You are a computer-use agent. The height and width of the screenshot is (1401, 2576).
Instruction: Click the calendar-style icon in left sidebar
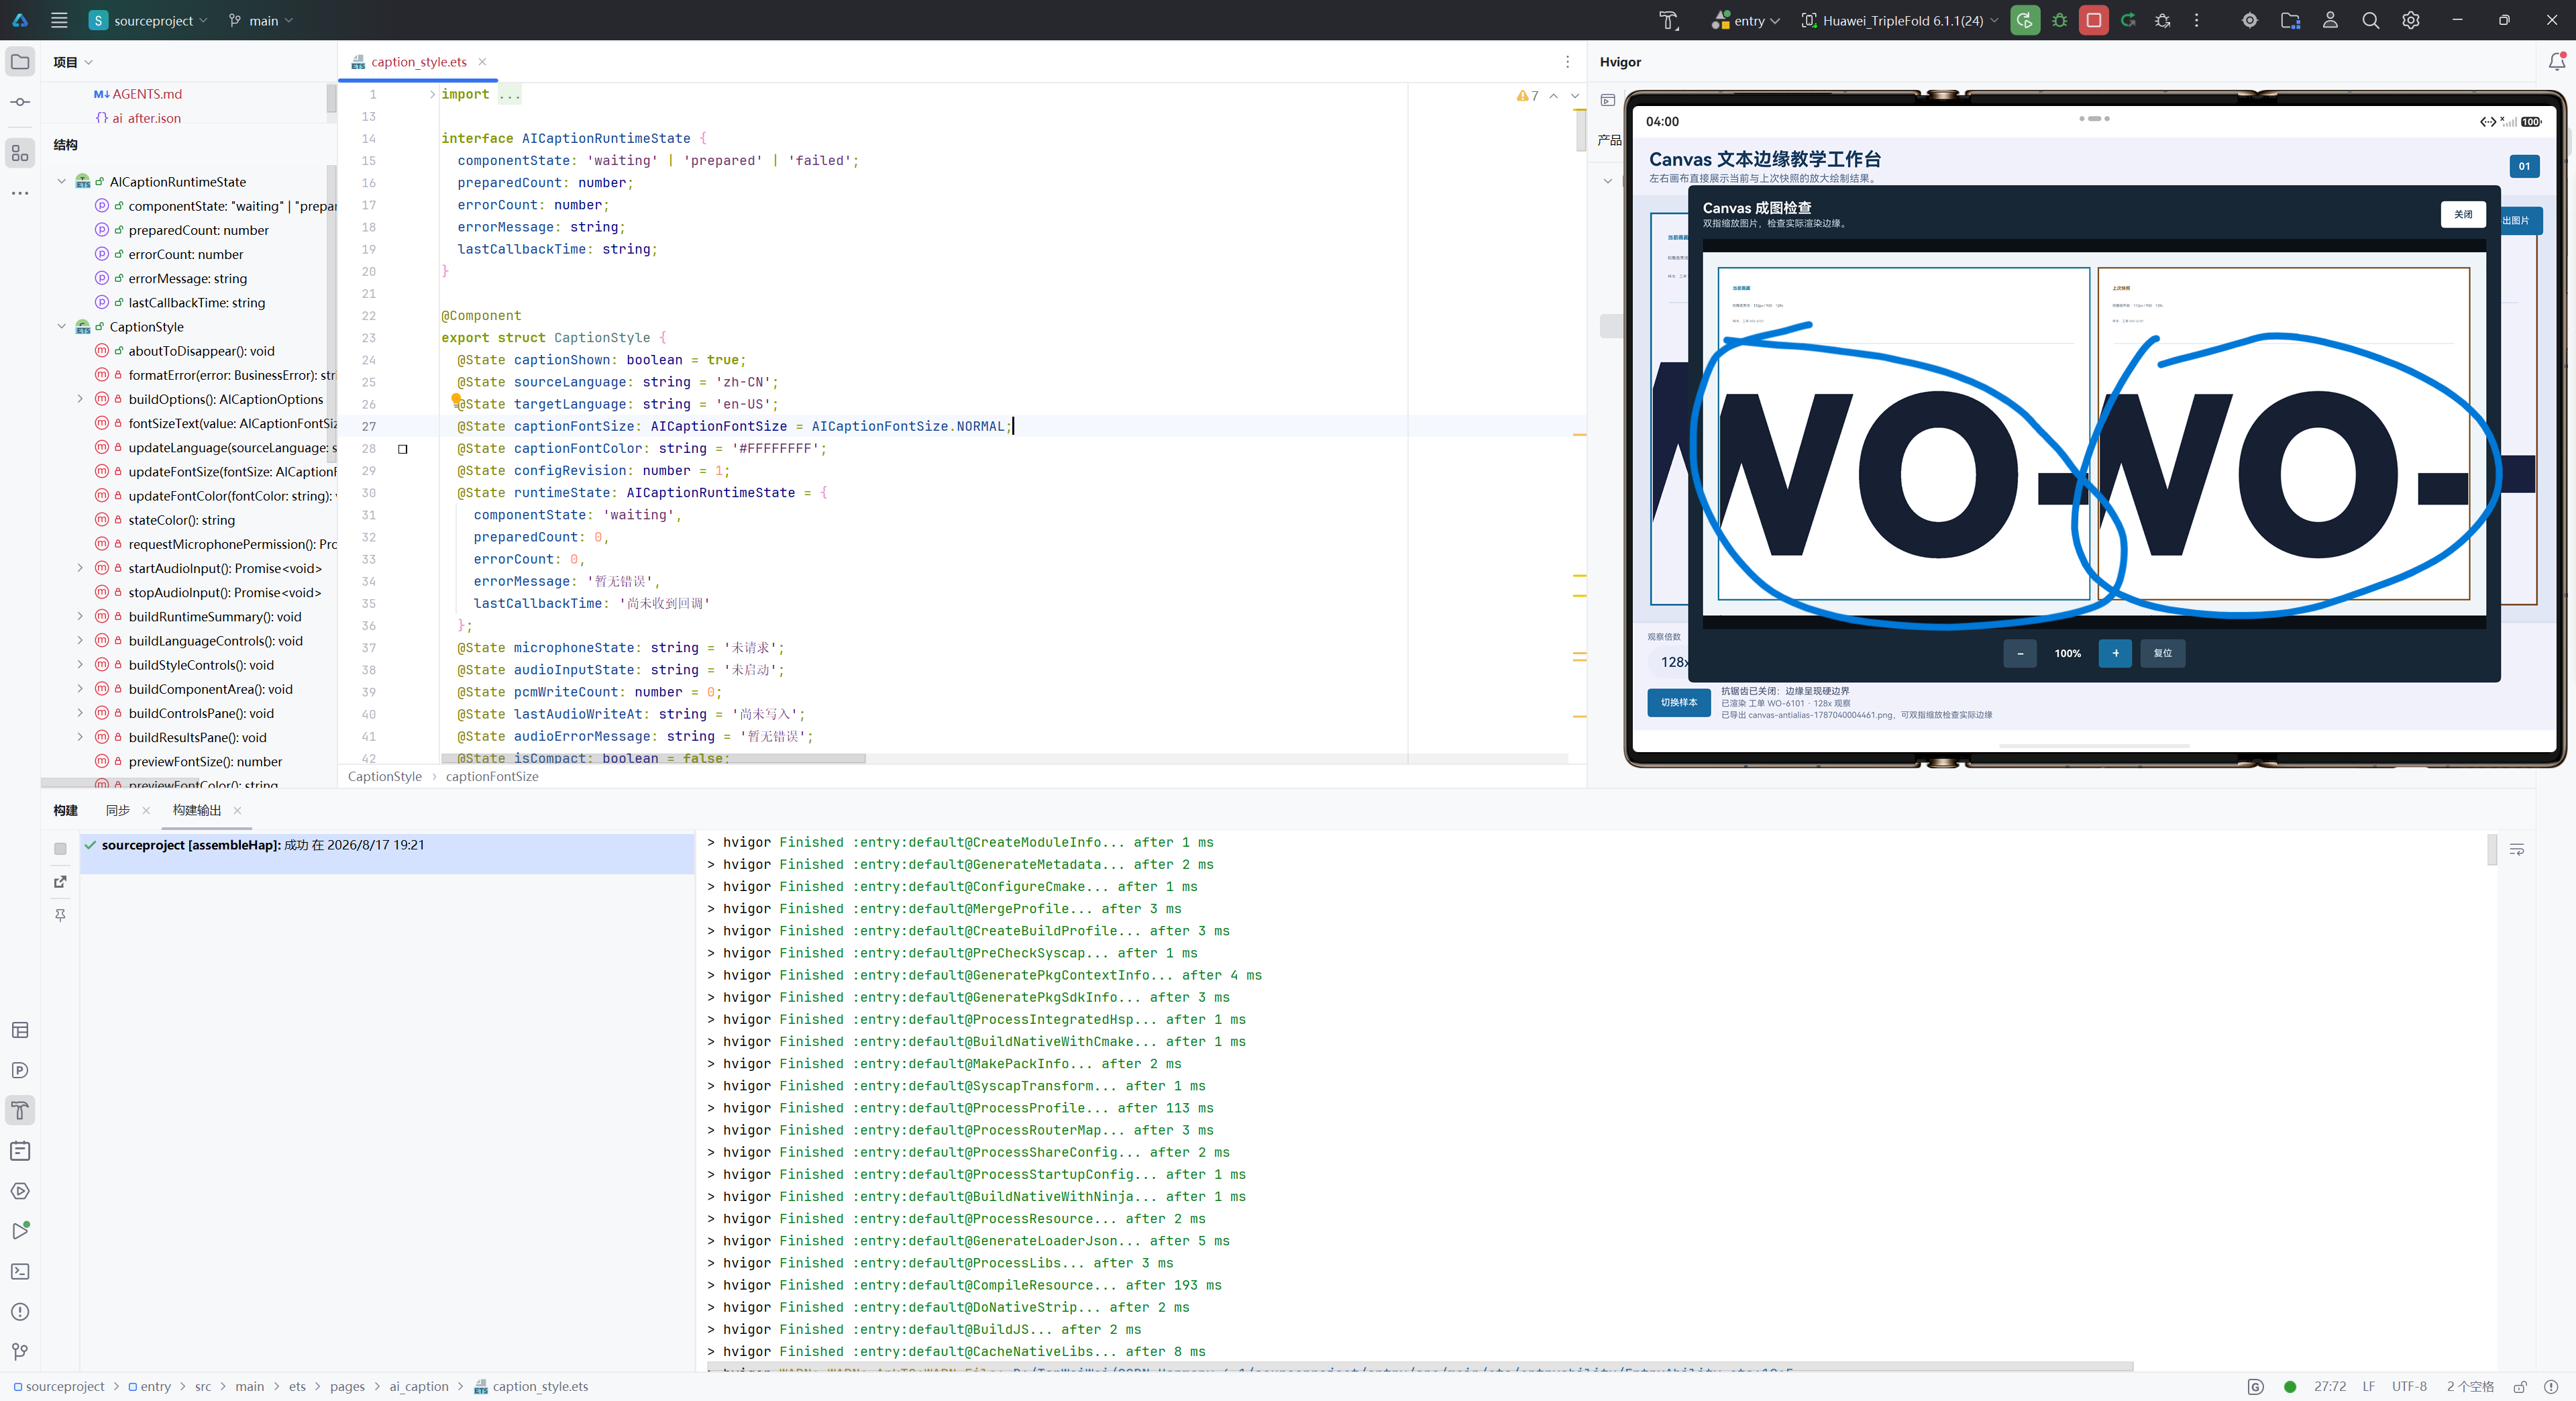tap(20, 1151)
